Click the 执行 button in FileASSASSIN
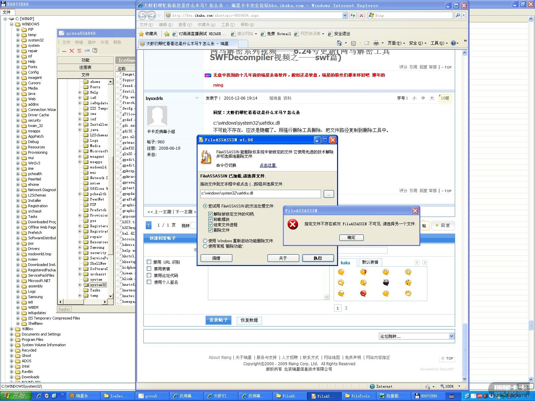Screen dimensions: 535x401 pyautogui.click(x=318, y=258)
